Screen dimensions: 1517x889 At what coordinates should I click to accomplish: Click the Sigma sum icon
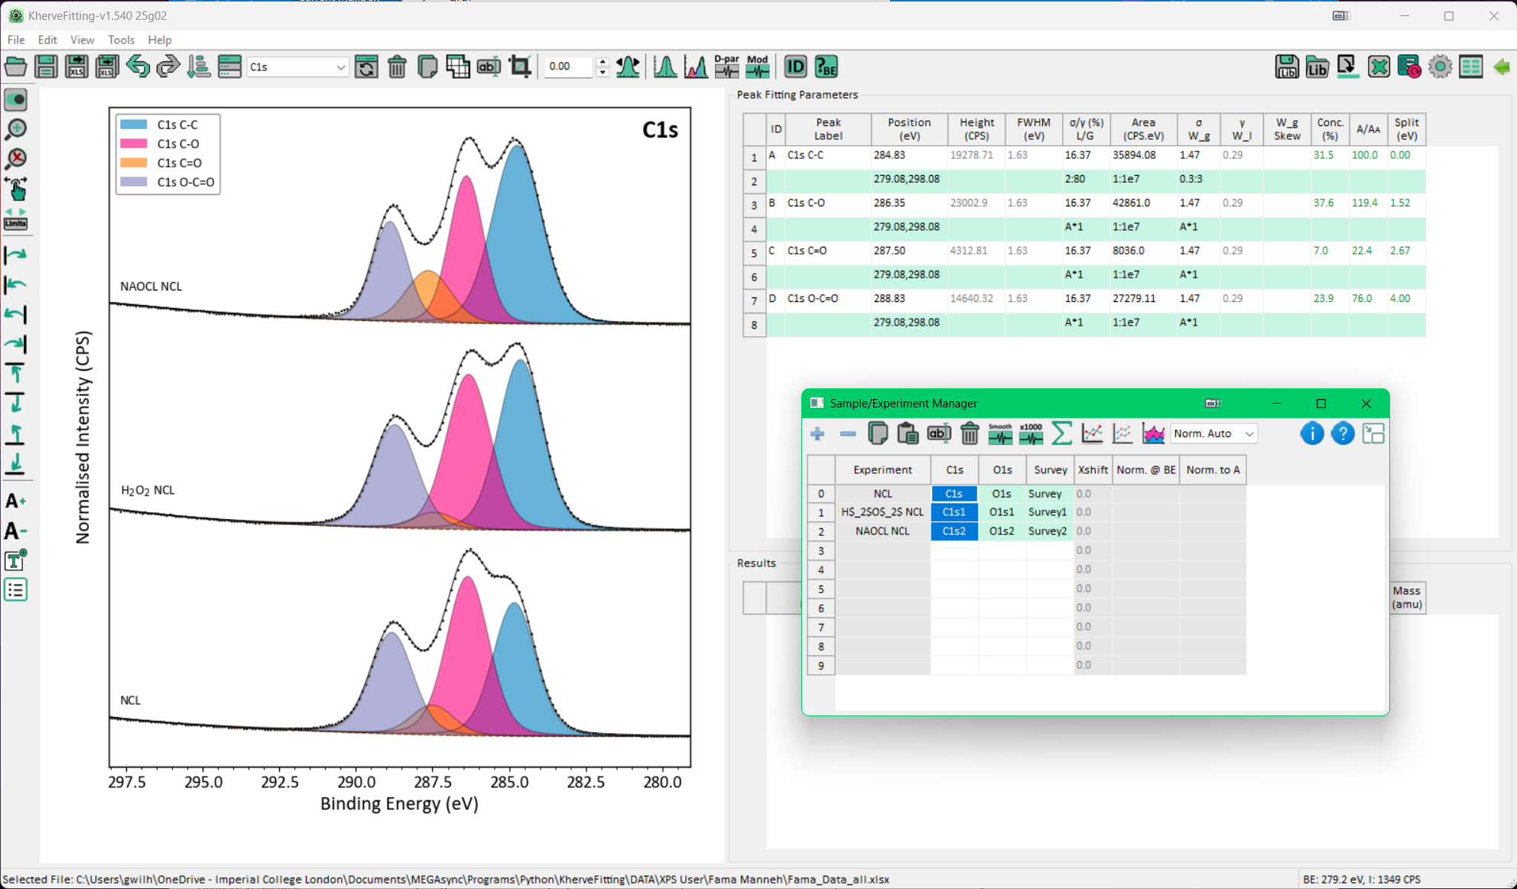1061,433
